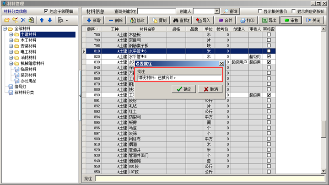Click the X delete icon in category toolbar
This screenshot has width=329, height=185.
pos(23,21)
